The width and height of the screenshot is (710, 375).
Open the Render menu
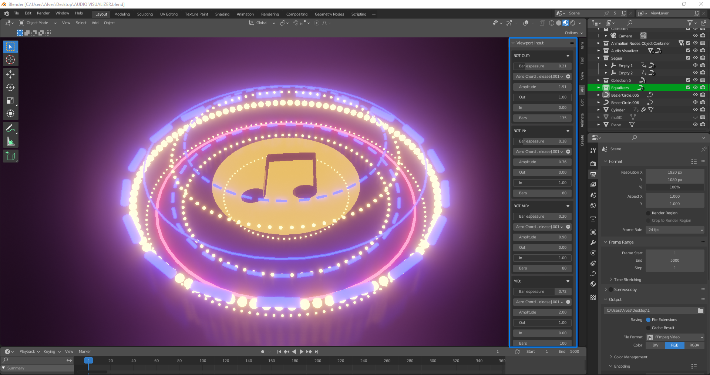tap(43, 13)
